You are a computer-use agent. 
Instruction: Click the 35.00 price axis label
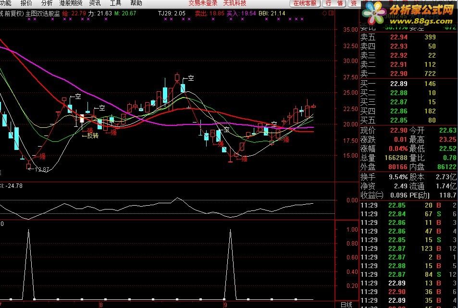tap(351, 29)
